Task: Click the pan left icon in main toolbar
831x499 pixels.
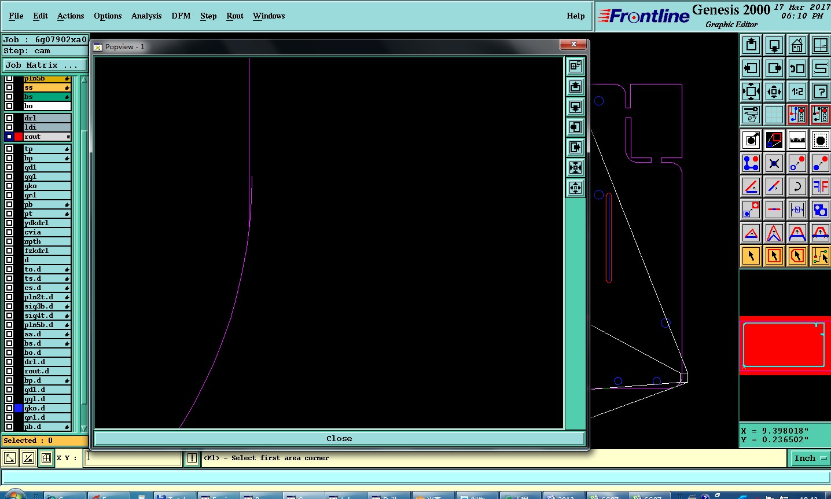Action: pos(751,68)
